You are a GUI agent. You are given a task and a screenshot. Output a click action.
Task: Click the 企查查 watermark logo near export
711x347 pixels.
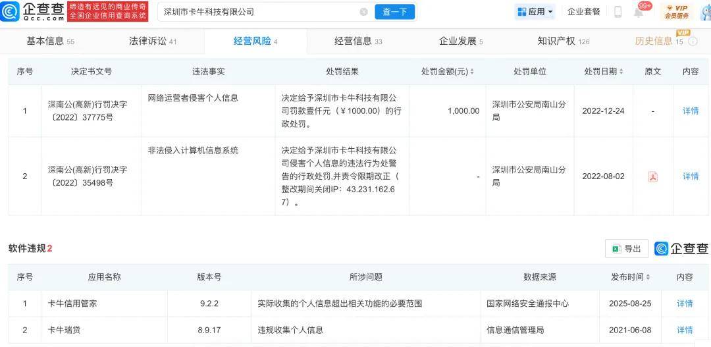point(681,248)
